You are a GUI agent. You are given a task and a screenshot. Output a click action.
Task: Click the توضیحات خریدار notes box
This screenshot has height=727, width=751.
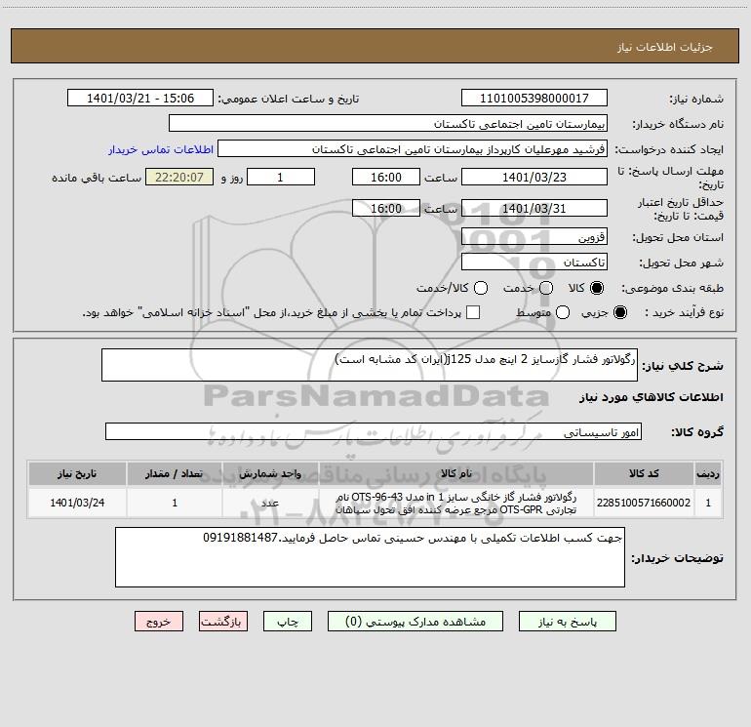pyautogui.click(x=370, y=557)
